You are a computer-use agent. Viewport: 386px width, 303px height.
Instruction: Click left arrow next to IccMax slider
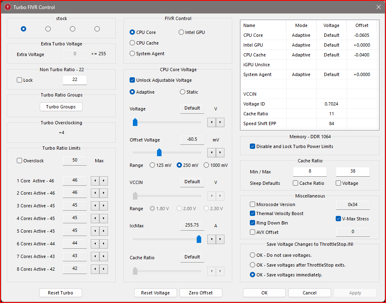[x=212, y=239]
